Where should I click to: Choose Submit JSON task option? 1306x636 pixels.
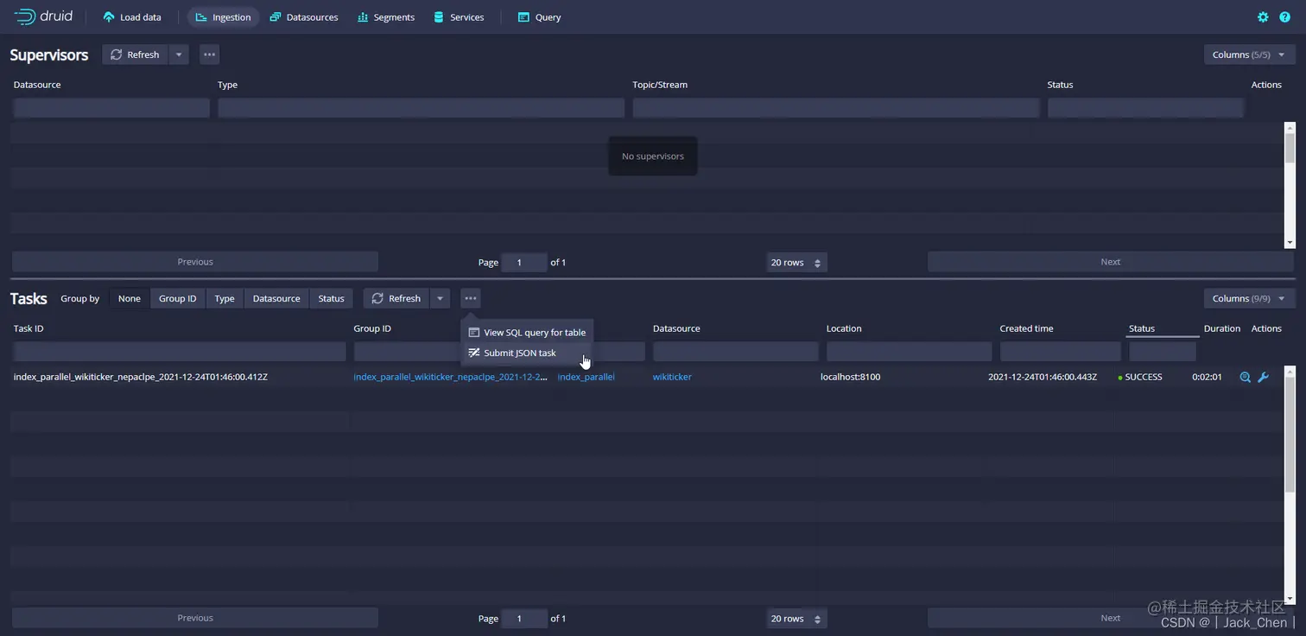coord(527,353)
